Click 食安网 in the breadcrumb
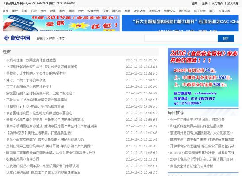The image size is (242, 176). 41,39
